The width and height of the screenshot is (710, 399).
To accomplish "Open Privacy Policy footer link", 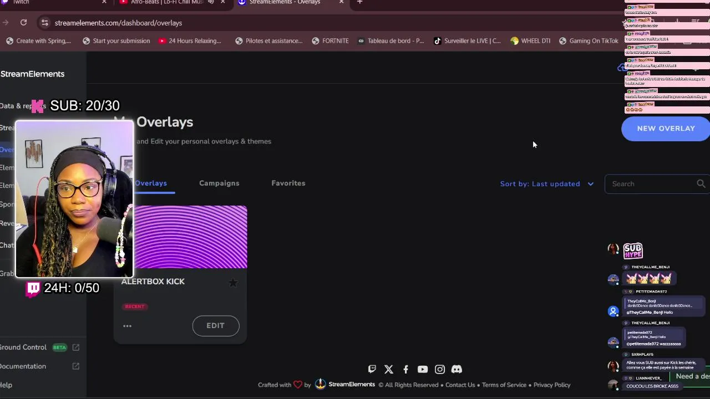I will click(552, 385).
